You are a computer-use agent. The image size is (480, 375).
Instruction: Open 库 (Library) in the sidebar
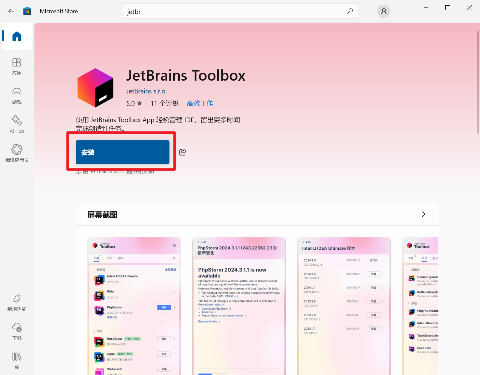17,361
